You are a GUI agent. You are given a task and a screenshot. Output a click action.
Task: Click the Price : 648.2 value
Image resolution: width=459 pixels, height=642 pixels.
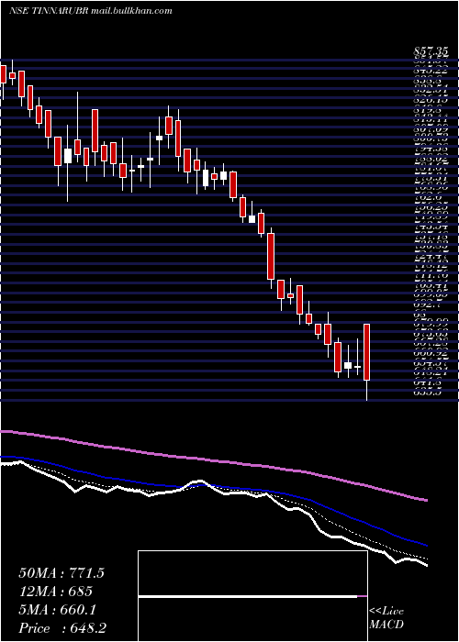pos(63,628)
